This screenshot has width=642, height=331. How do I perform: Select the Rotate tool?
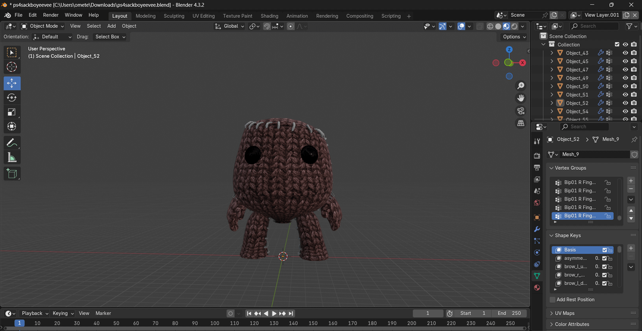coord(12,97)
